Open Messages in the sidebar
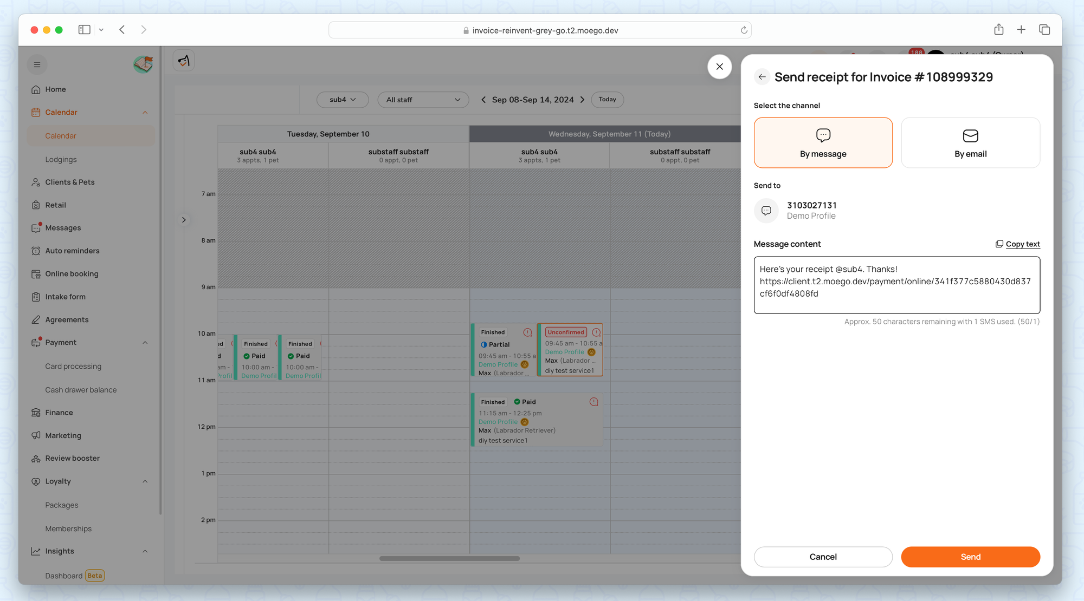Screen dimensions: 1084x601 63,228
